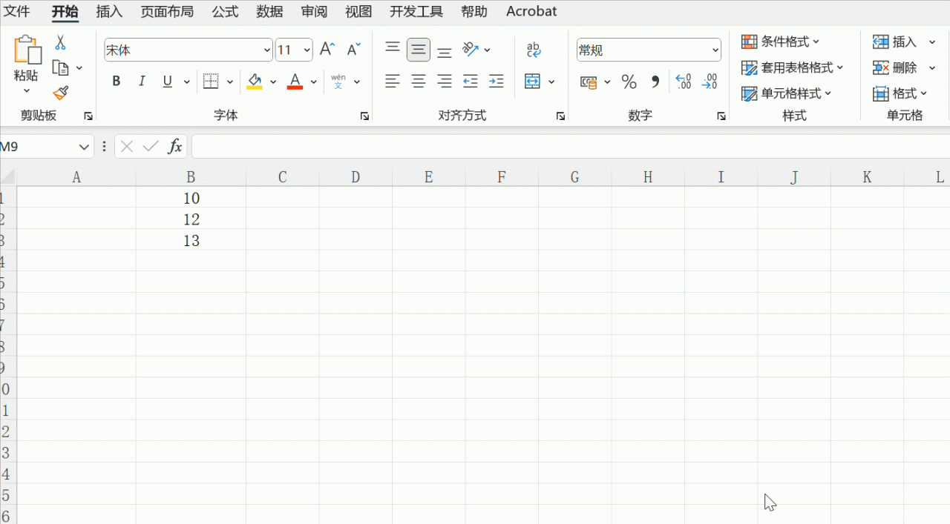
Task: Apply comma thousands separator style
Action: [x=655, y=82]
